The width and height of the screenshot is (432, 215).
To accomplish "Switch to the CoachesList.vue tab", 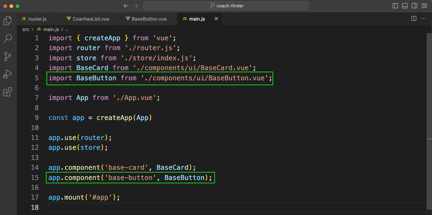I will (x=91, y=19).
